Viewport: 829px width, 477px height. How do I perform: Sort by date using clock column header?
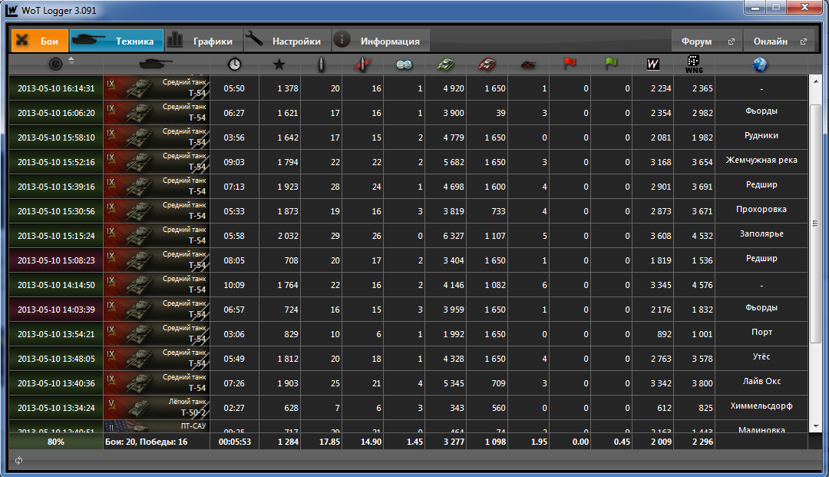pos(55,64)
